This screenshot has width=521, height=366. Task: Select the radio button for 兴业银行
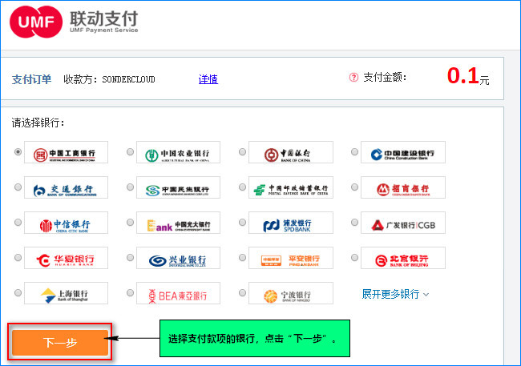coord(130,257)
